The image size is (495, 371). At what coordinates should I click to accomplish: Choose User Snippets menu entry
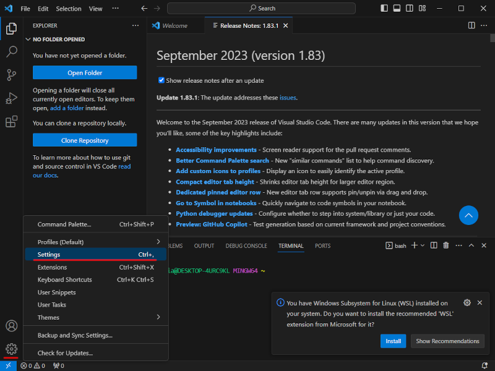[96, 292]
